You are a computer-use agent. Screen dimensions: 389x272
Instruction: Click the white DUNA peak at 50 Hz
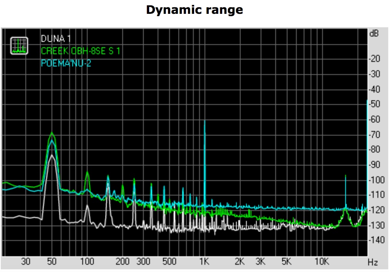coord(52,155)
